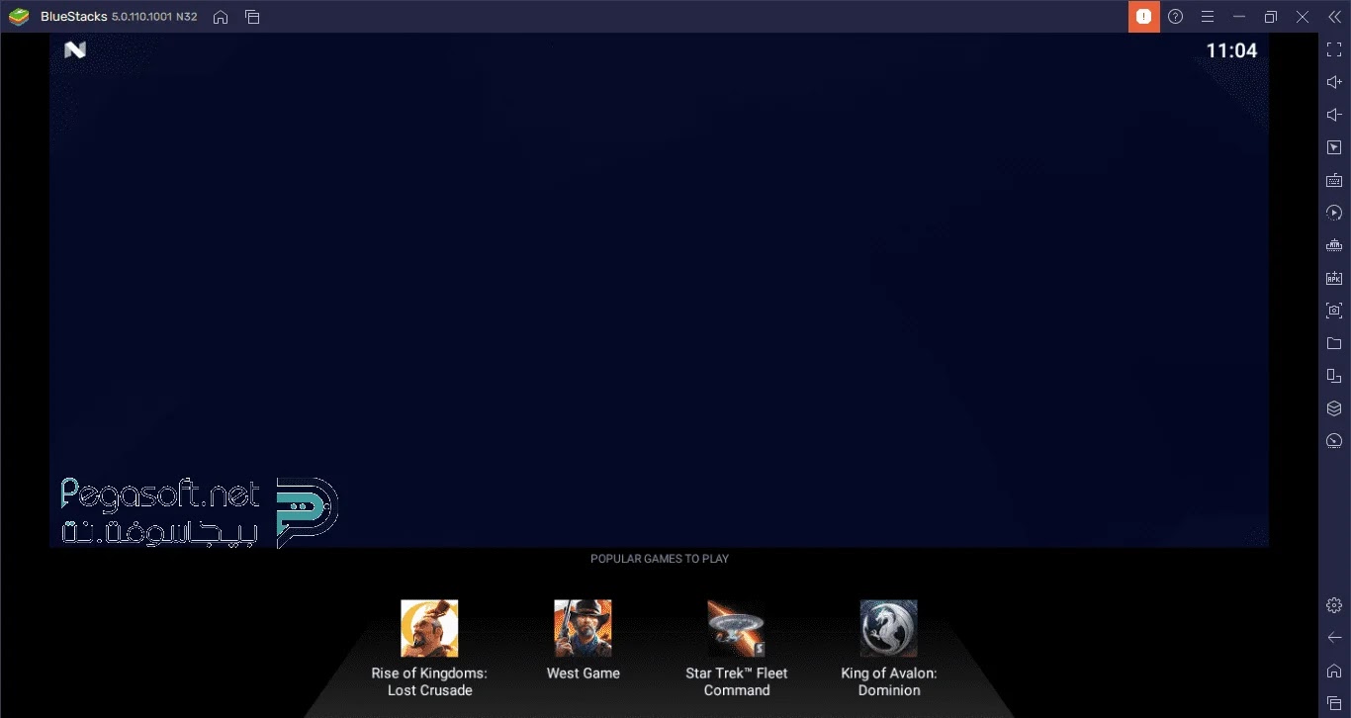Open Settings gear in sidebar

(x=1334, y=604)
